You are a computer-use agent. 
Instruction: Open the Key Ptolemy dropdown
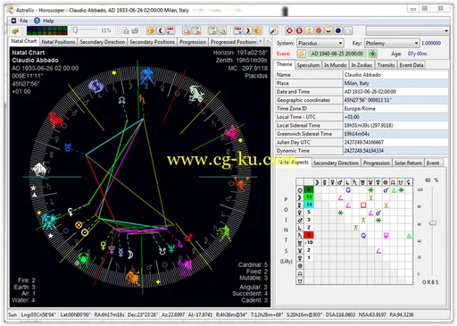click(392, 43)
